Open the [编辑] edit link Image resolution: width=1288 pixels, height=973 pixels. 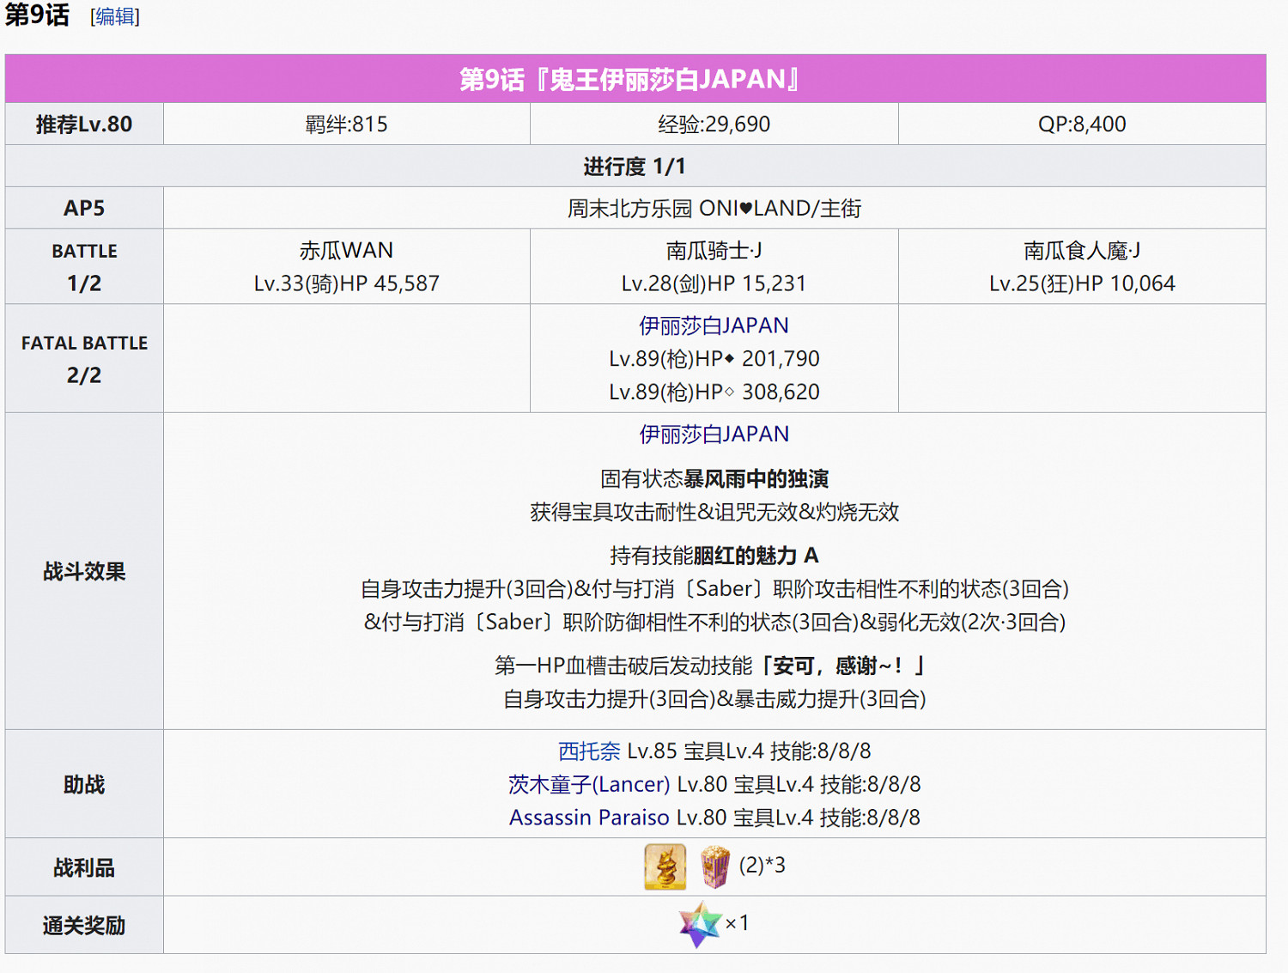click(x=112, y=15)
